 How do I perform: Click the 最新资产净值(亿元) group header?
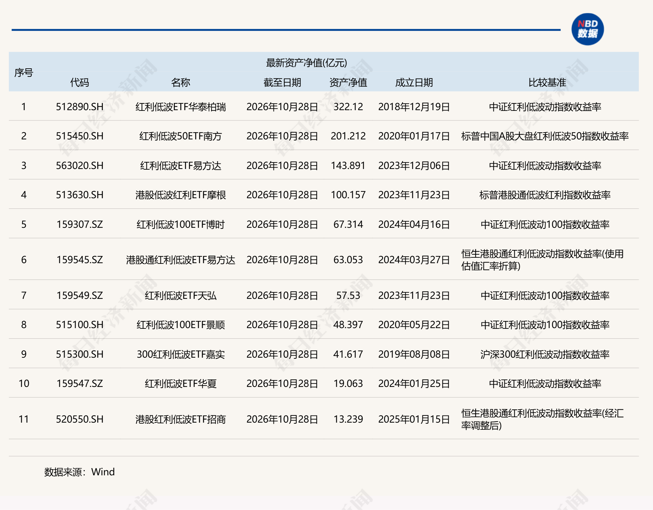click(x=306, y=63)
